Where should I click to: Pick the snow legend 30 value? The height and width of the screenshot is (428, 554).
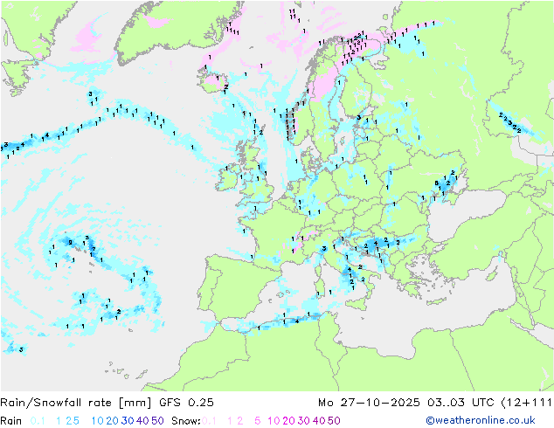[304, 421]
